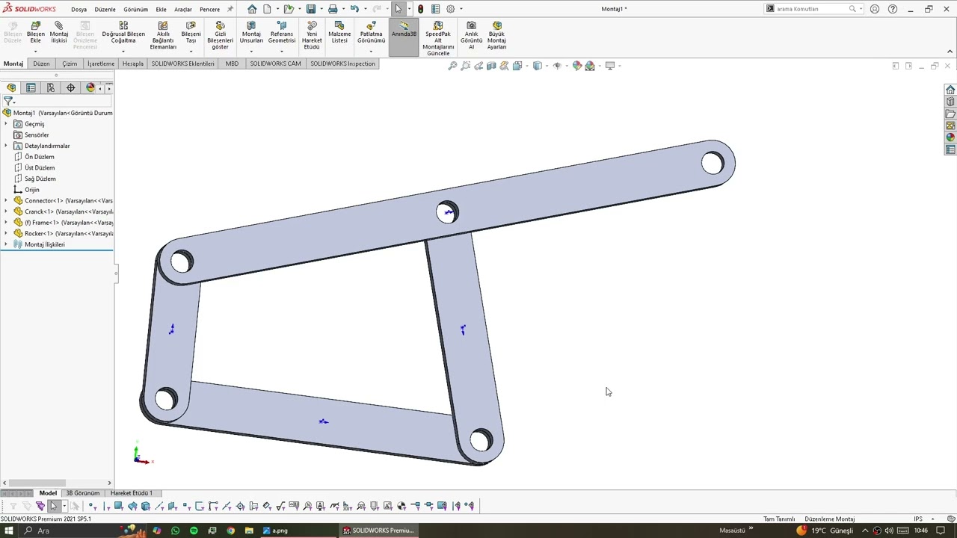The width and height of the screenshot is (957, 538).
Task: Open Montaj Unsurları tool
Action: [251, 33]
